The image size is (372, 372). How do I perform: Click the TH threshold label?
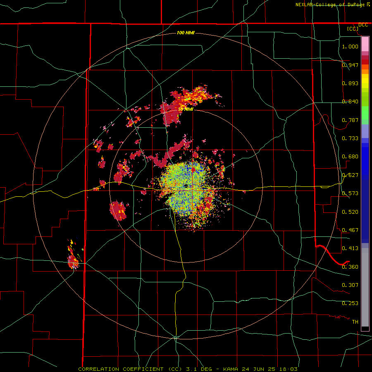[x=355, y=322]
